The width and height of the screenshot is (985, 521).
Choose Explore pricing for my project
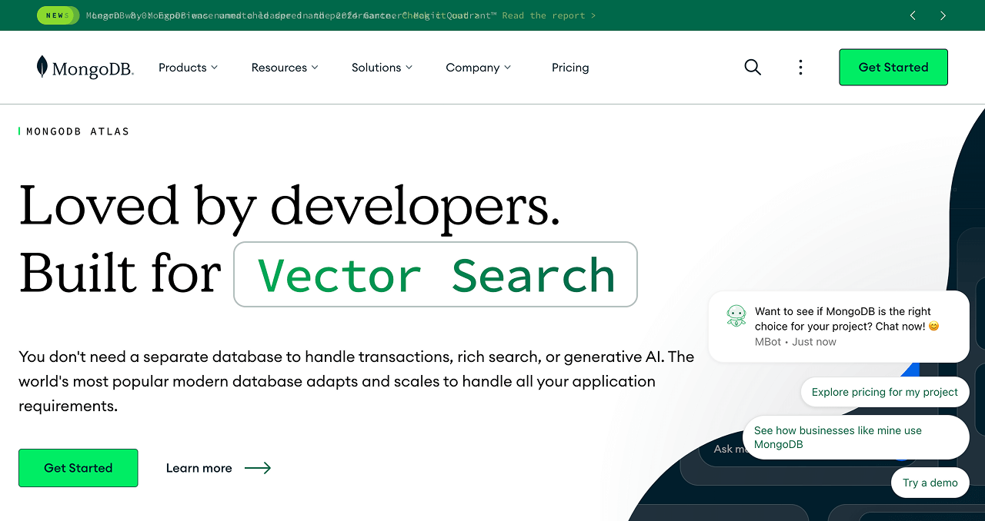[x=885, y=392]
